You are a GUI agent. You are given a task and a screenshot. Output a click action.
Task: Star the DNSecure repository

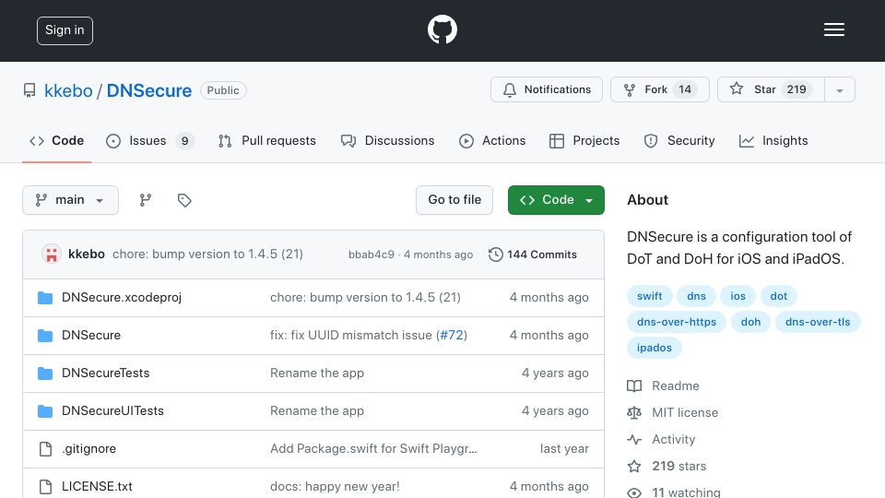coord(771,89)
